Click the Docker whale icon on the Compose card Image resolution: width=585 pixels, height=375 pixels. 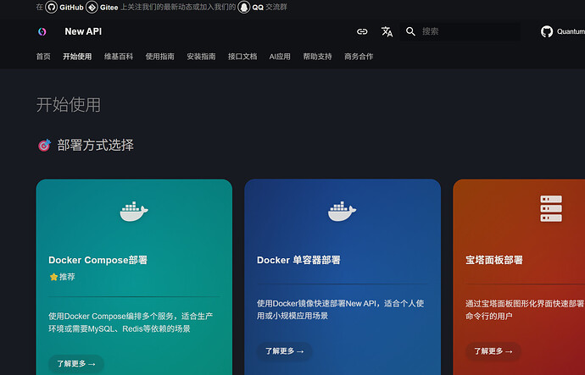134,212
